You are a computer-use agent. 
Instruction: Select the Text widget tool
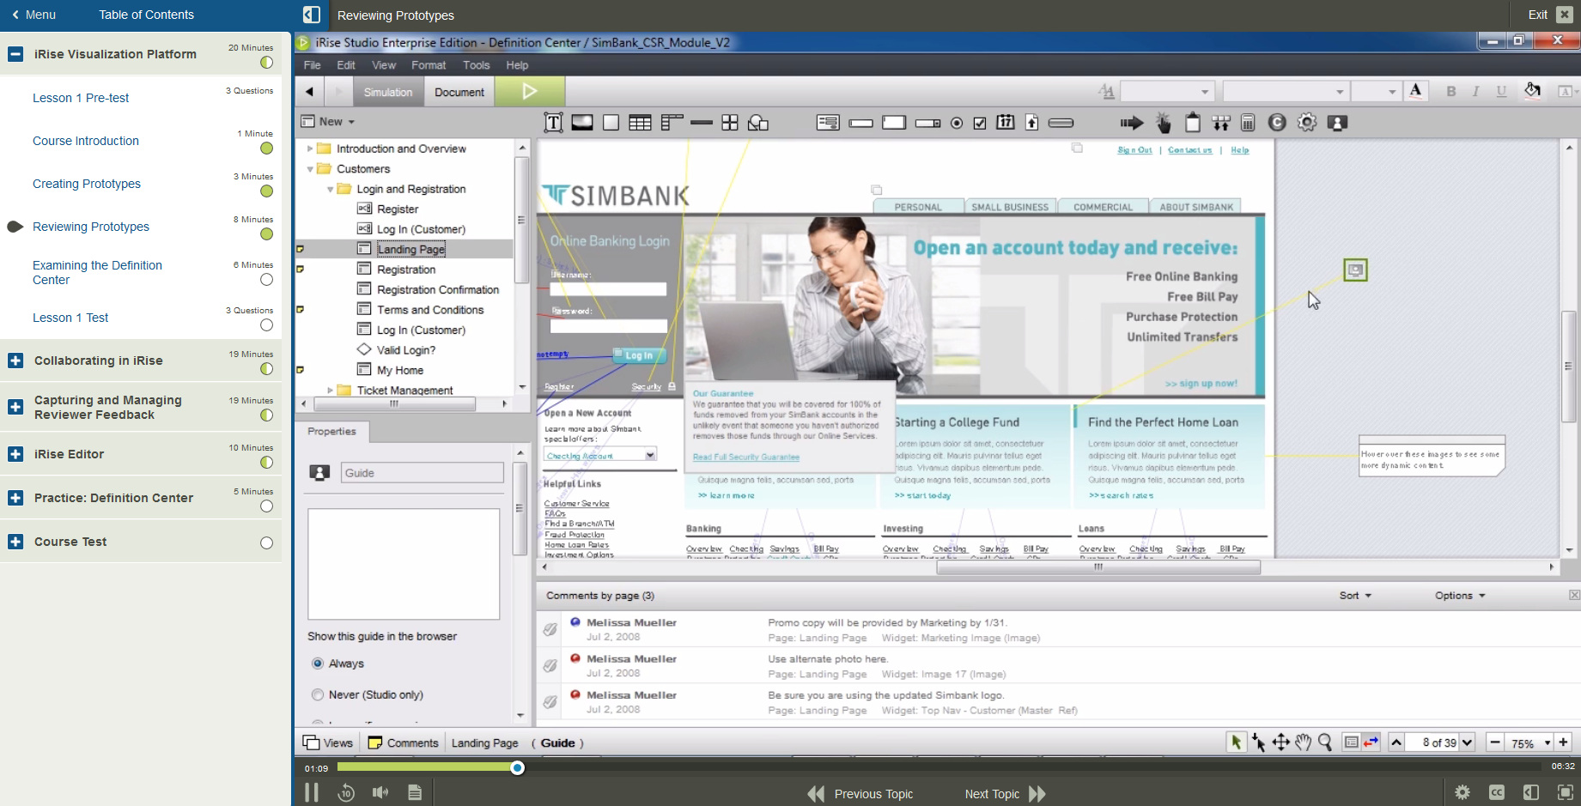553,123
